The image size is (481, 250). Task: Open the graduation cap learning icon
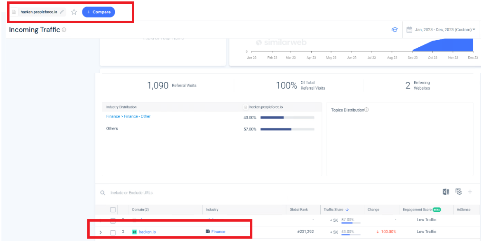tap(395, 30)
